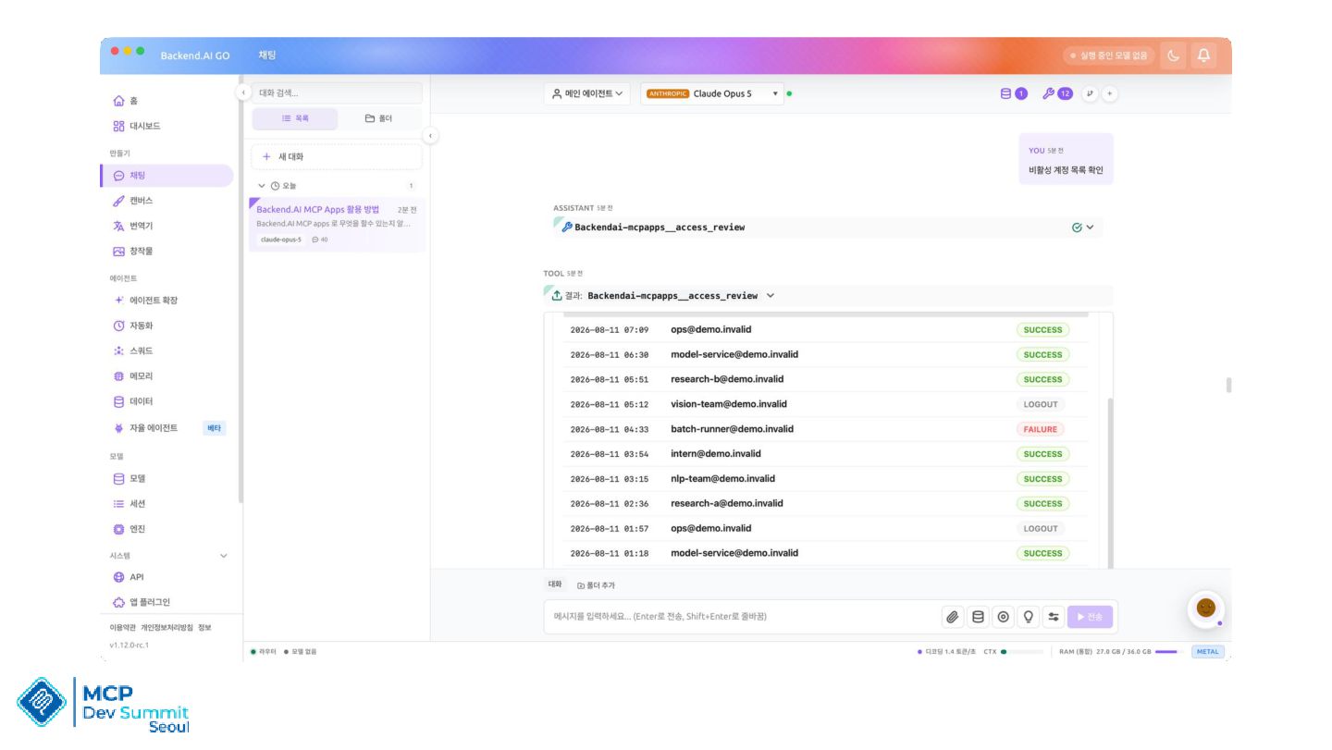Open the Claude Opus 5 model selector

click(711, 93)
